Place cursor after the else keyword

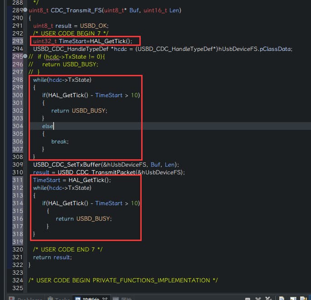(x=54, y=126)
